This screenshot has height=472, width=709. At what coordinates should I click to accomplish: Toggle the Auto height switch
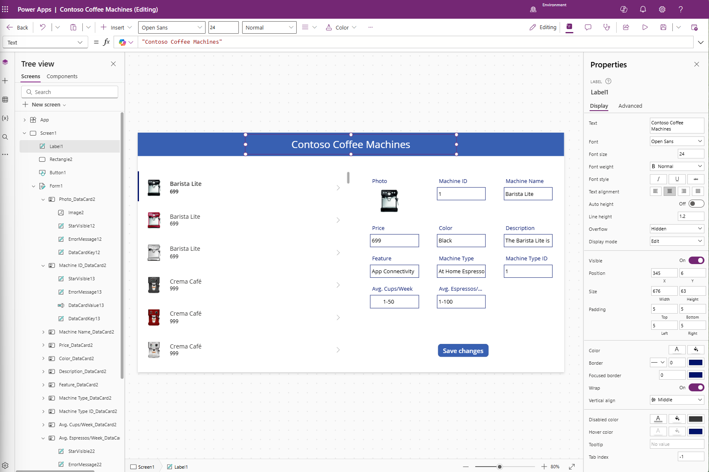pyautogui.click(x=696, y=204)
